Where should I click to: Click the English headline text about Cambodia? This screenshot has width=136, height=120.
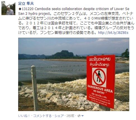click(x=74, y=11)
